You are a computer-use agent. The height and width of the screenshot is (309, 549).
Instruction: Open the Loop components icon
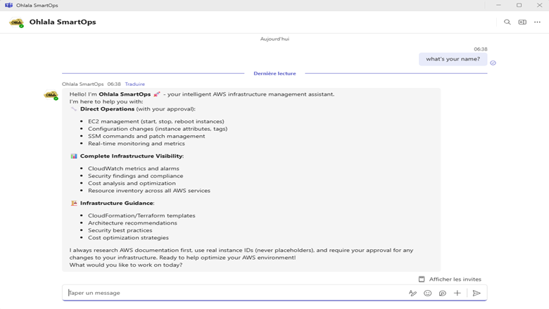[443, 293]
